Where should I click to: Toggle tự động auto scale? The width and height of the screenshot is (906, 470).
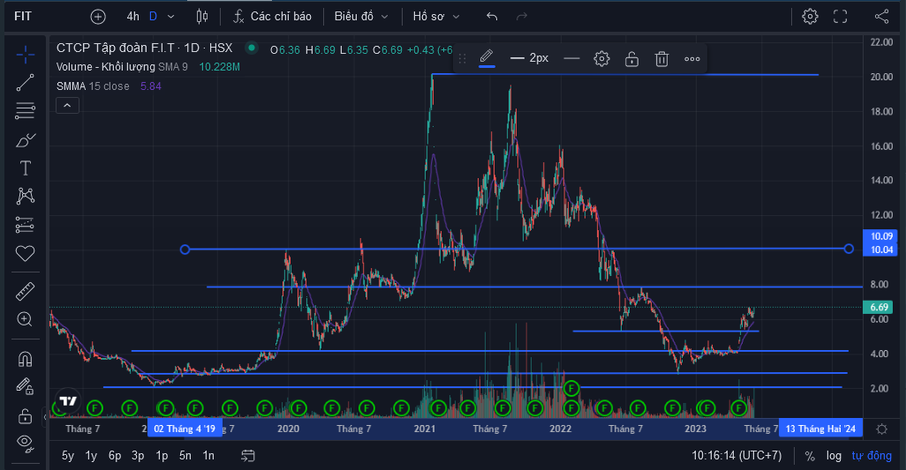tap(872, 456)
